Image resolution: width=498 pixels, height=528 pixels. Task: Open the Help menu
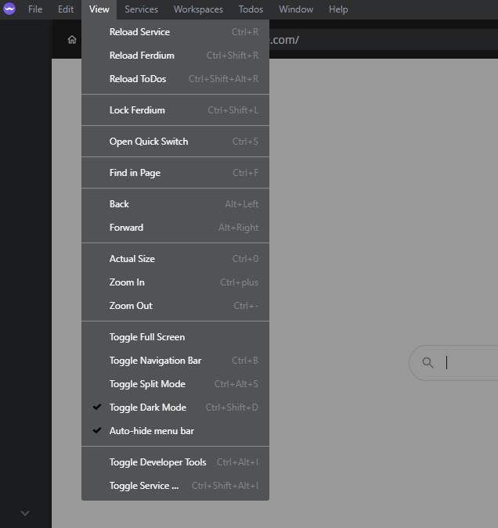pos(338,9)
